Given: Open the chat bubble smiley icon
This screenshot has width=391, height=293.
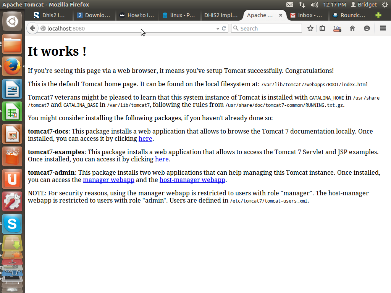Looking at the screenshot, I should [x=367, y=28].
